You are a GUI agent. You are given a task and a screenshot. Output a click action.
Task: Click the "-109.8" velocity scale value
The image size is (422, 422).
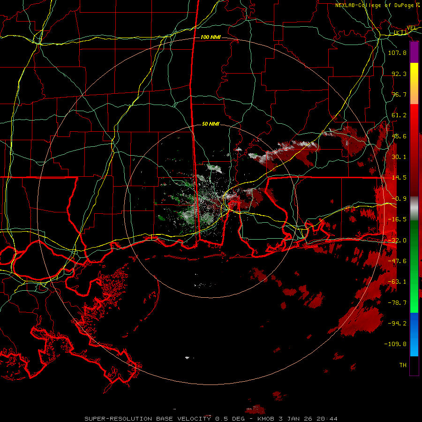pyautogui.click(x=395, y=344)
